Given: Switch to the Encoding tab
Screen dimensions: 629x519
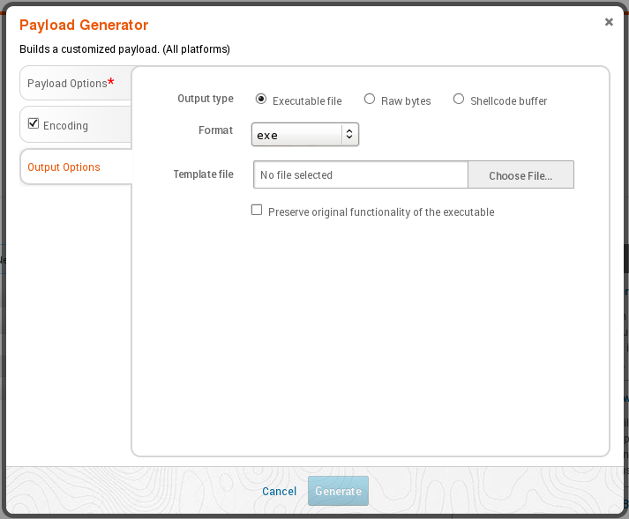Looking at the screenshot, I should pyautogui.click(x=66, y=126).
